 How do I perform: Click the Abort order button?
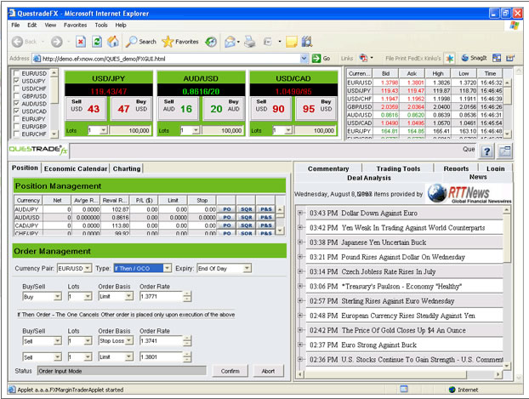[268, 371]
